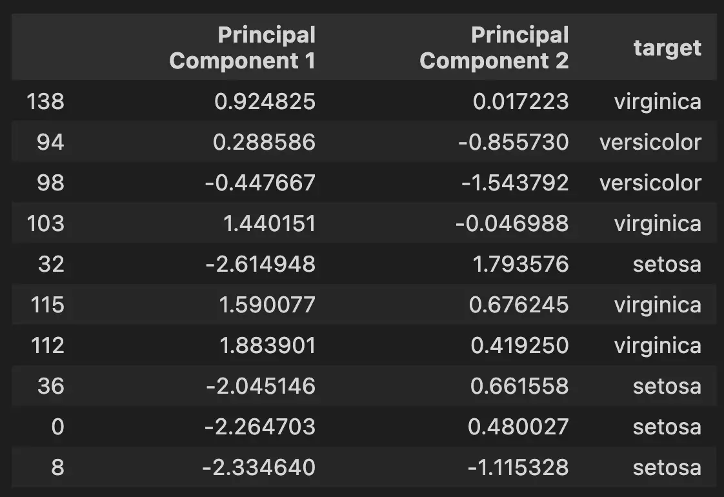Click the value -0.855730 in row 94
The image size is (724, 497).
point(514,142)
